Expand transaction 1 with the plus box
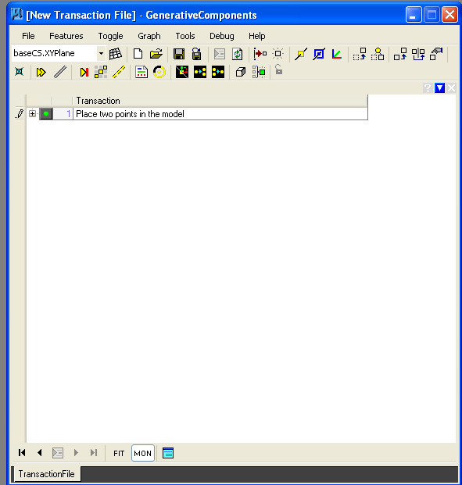The image size is (462, 485). tap(32, 113)
